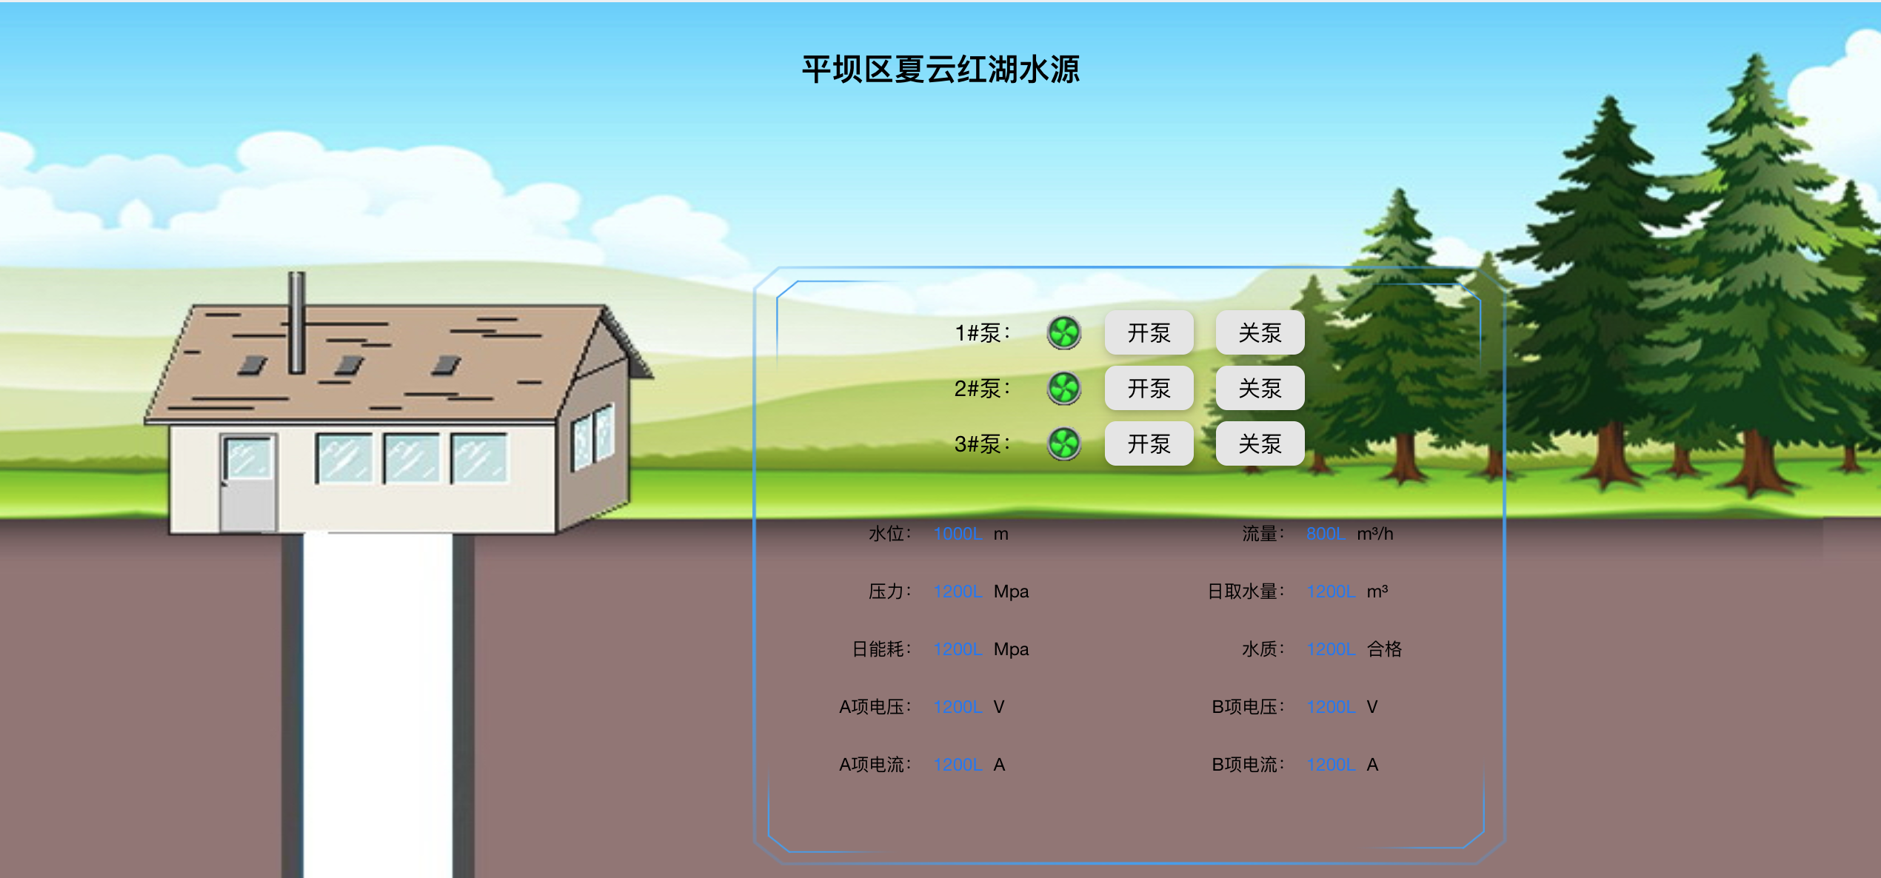Select the 日能耗 value field
The image size is (1881, 878).
[x=957, y=649]
